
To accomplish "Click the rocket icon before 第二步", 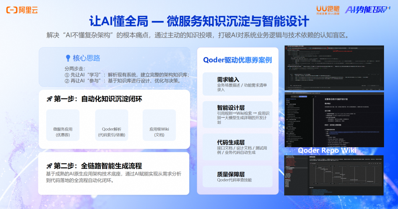I will [49, 166].
